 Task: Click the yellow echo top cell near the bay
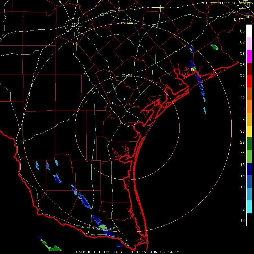[193, 69]
